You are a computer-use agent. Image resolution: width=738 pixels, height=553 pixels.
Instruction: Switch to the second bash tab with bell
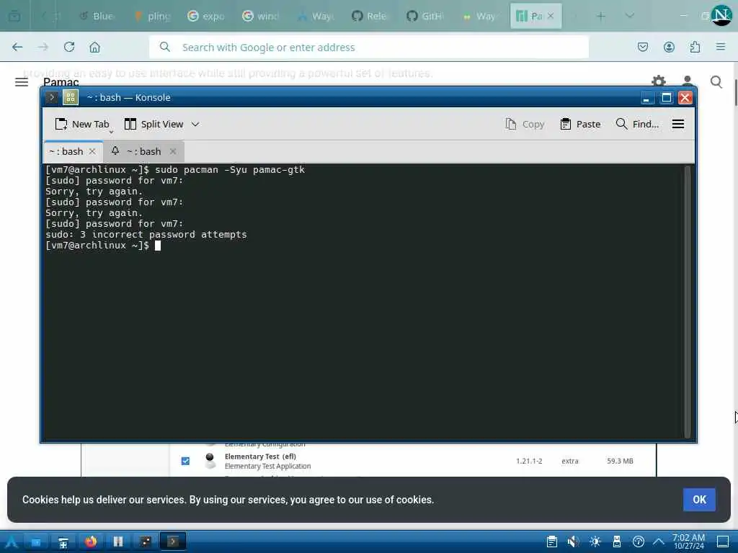pos(143,151)
